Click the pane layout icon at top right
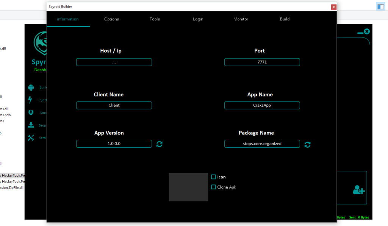388x226 pixels. [380, 6]
